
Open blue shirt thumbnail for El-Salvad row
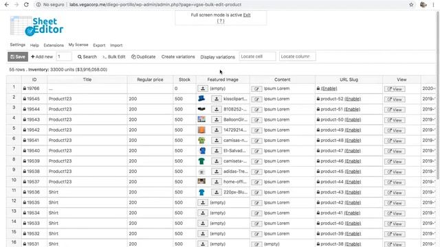(x=202, y=151)
